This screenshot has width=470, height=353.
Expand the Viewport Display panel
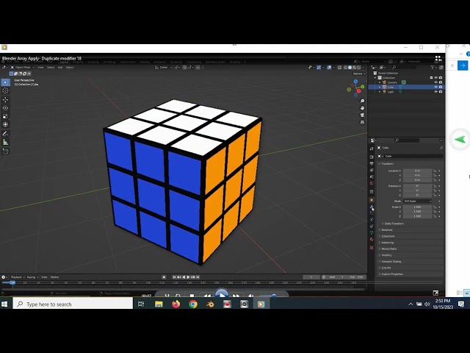(x=390, y=262)
